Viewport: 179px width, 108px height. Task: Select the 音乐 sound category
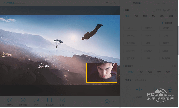(162, 16)
